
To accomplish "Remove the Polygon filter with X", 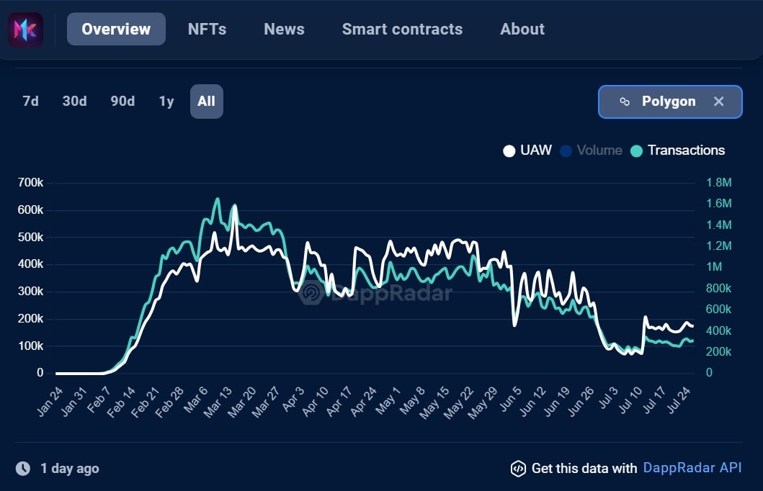I will pyautogui.click(x=718, y=102).
